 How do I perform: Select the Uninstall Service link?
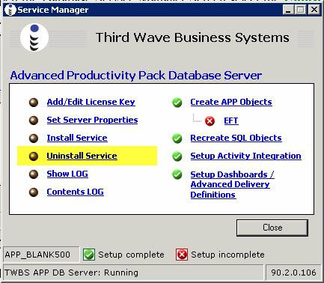click(x=82, y=156)
